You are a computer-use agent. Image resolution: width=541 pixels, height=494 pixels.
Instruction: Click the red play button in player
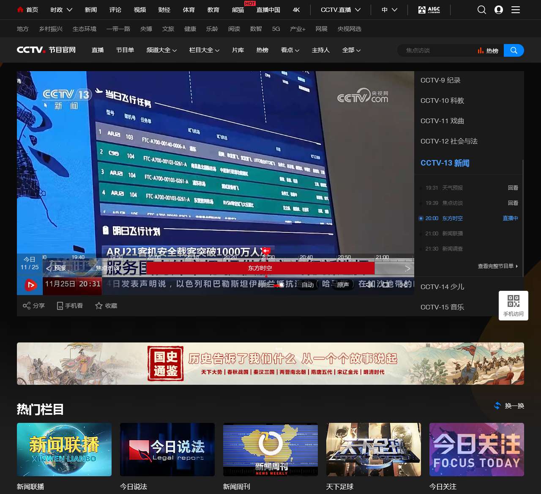point(31,285)
